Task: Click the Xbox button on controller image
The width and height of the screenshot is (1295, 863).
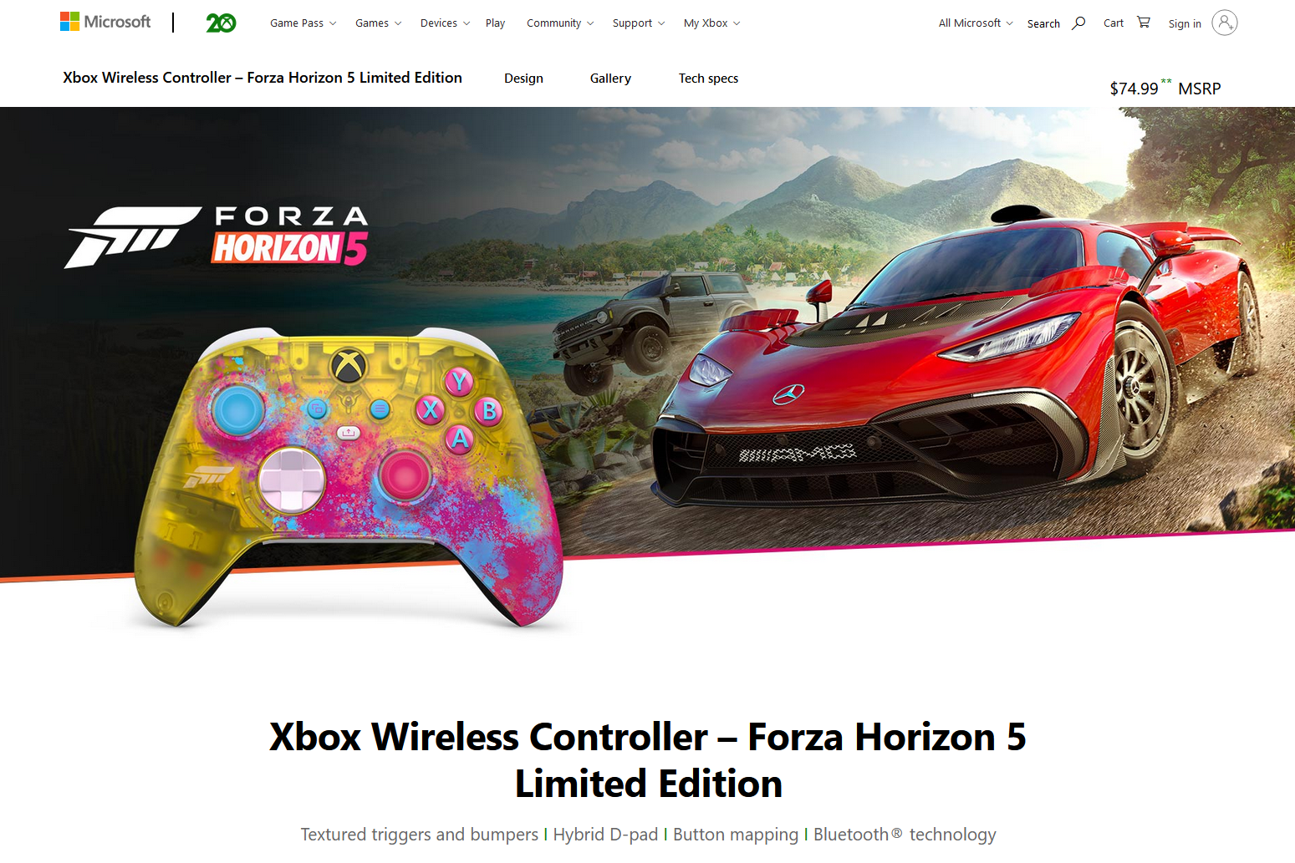Action: coord(349,366)
